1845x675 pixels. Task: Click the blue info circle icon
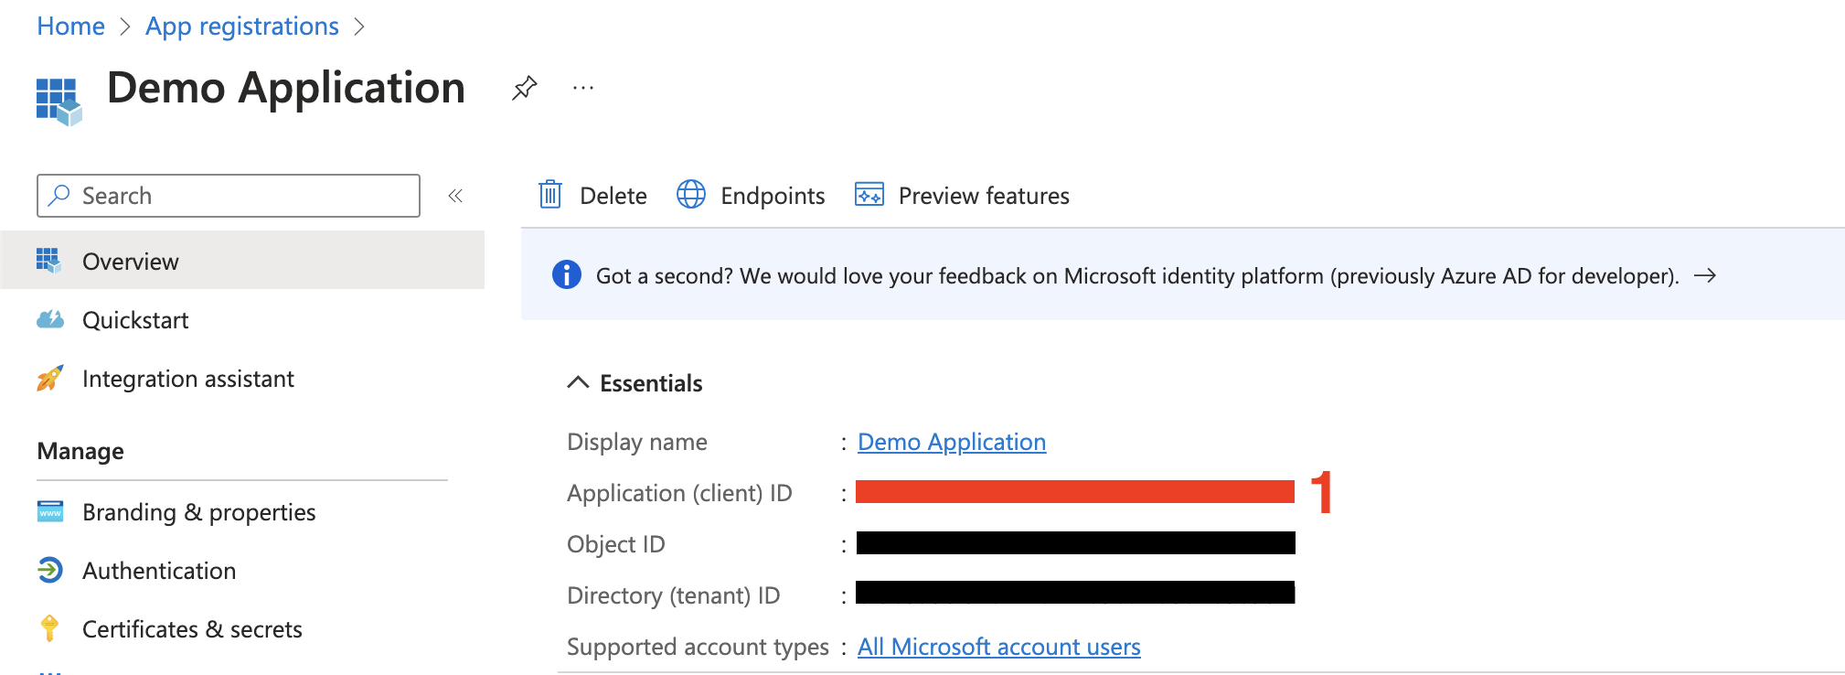[x=567, y=274]
